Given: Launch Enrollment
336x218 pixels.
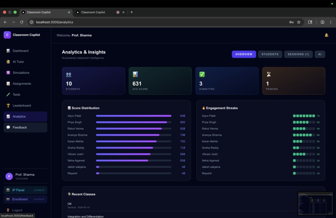Looking at the screenshot, I should 25,199.
